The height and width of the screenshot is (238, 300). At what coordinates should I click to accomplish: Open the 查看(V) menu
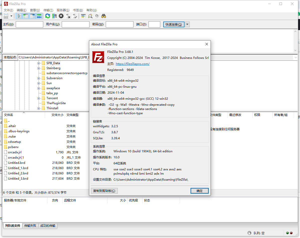tap(35, 10)
